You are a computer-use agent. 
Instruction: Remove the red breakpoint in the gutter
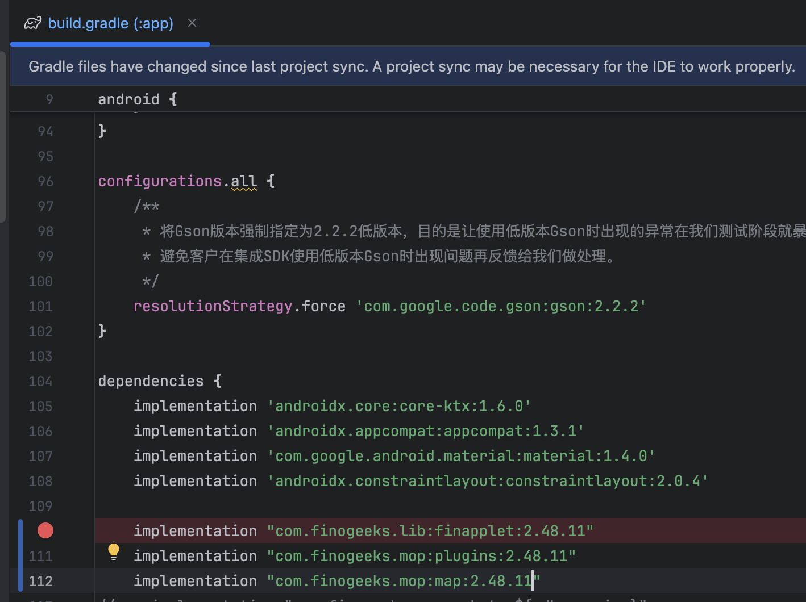pyautogui.click(x=45, y=530)
